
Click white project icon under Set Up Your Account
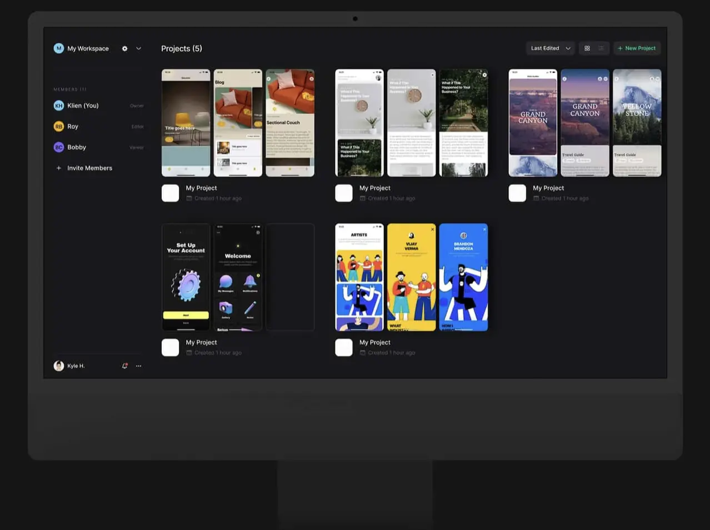[x=170, y=347]
